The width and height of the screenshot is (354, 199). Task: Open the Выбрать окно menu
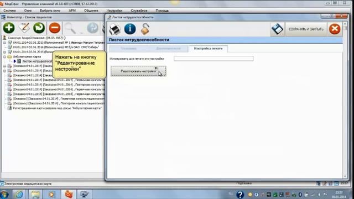(50, 11)
